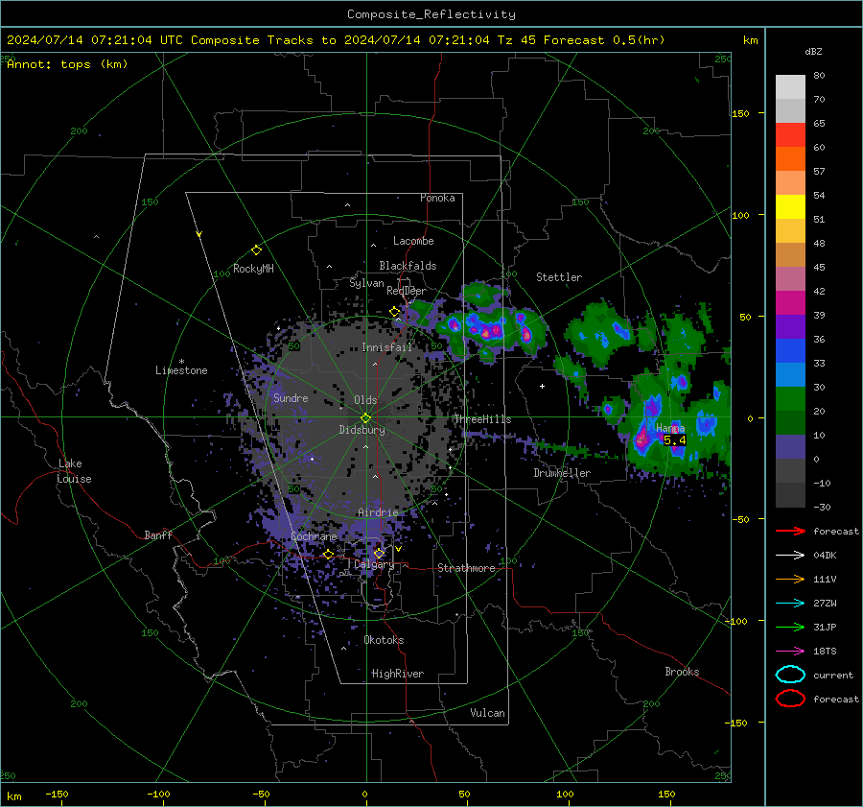Click the strongest storm cell left of Hanna
The height and width of the screenshot is (807, 863).
[x=641, y=439]
